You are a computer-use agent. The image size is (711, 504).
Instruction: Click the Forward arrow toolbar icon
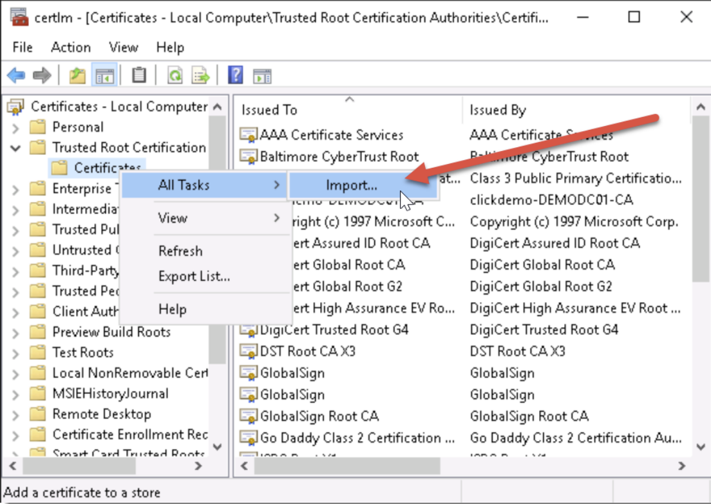click(42, 75)
